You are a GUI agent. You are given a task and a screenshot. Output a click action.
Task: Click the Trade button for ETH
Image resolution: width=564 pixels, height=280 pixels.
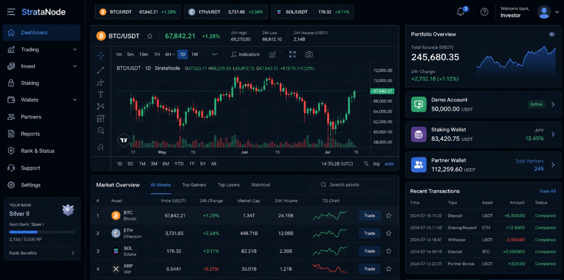coord(369,233)
